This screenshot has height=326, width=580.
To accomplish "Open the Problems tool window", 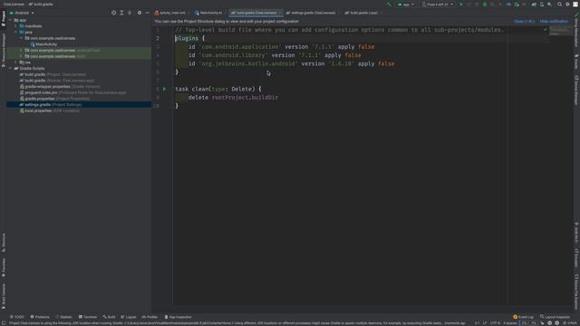I will (40, 317).
